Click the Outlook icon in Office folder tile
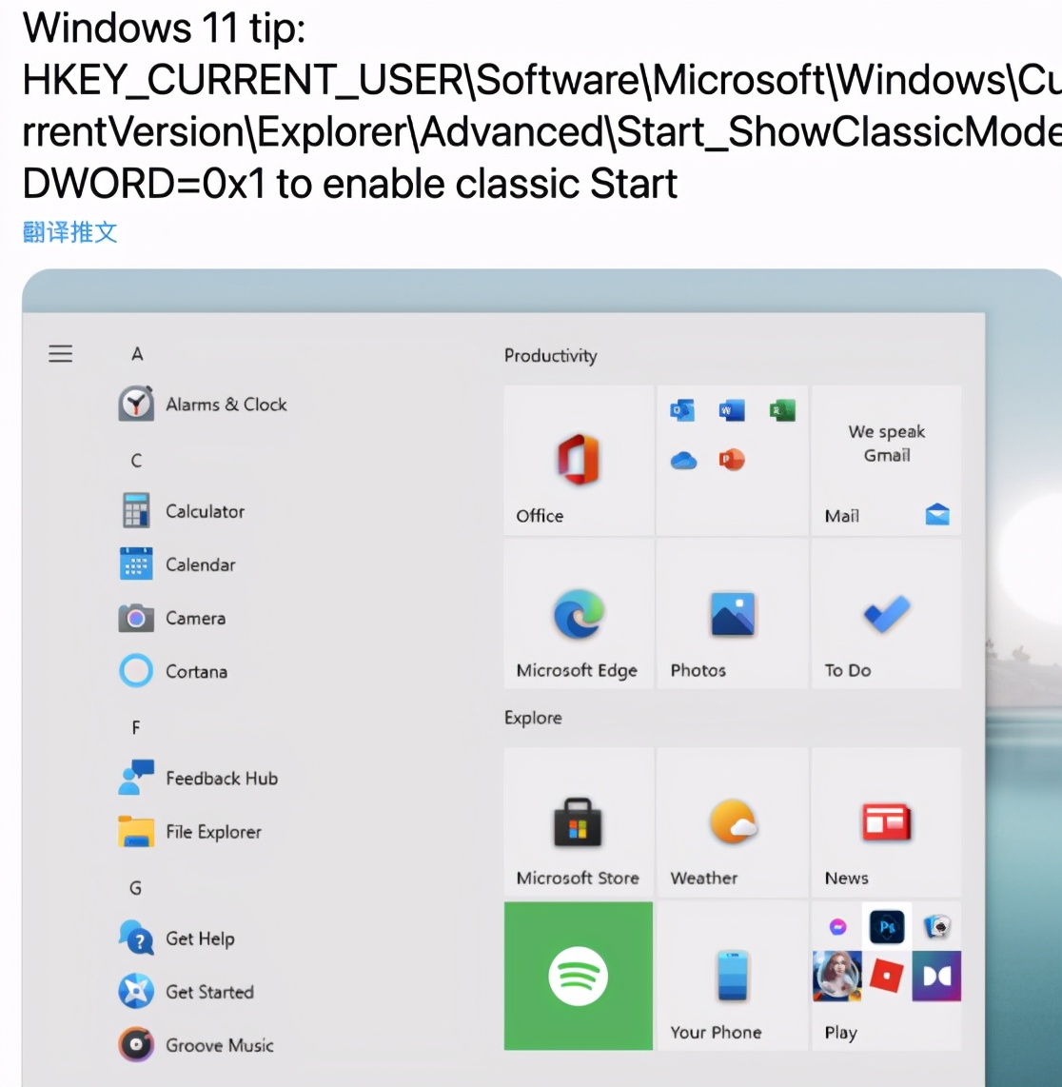Image resolution: width=1062 pixels, height=1087 pixels. tap(682, 410)
